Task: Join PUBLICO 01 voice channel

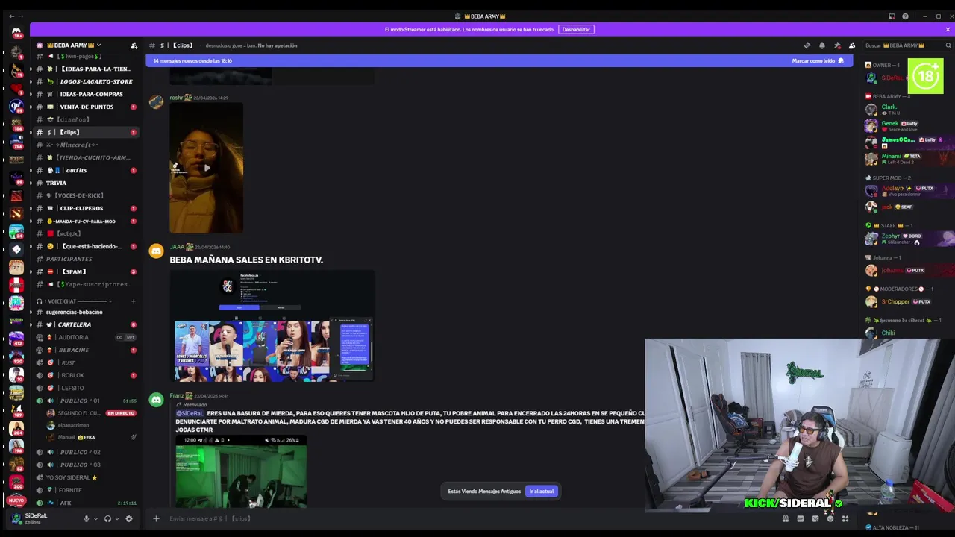Action: (85, 401)
